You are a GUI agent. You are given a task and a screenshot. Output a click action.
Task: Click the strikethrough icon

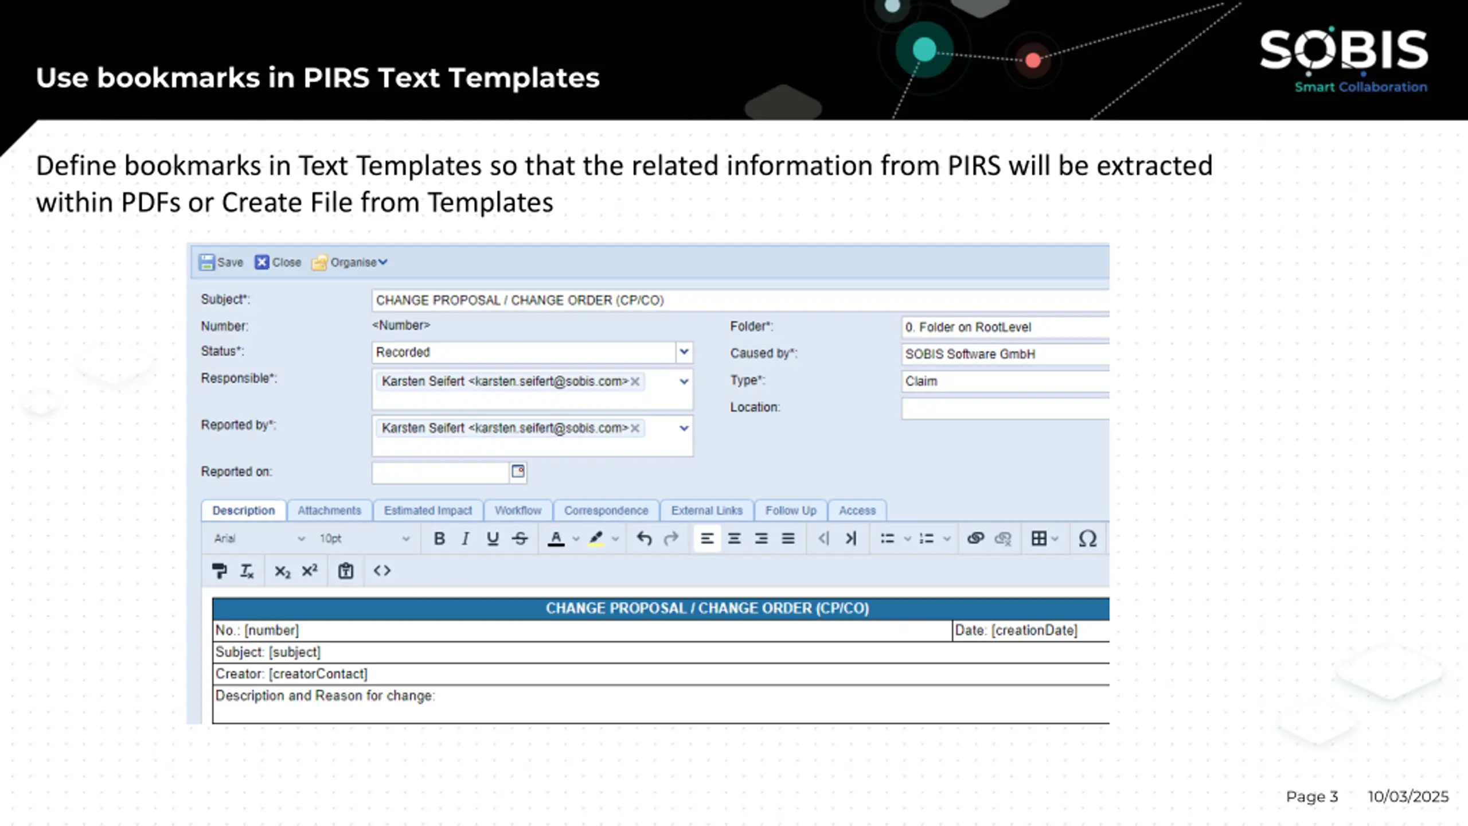click(x=520, y=538)
